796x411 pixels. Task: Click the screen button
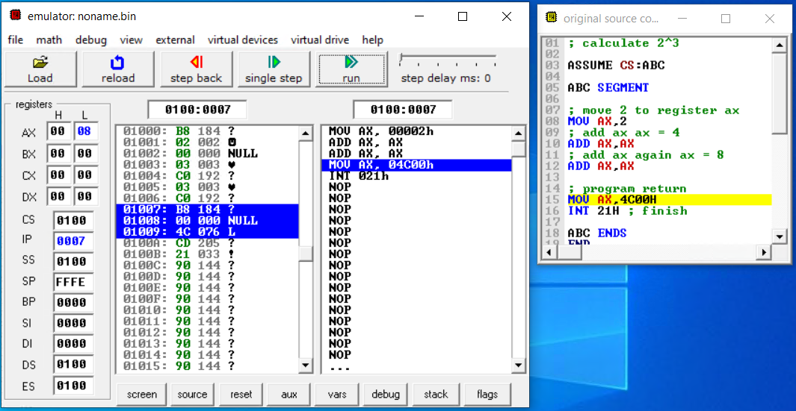tap(141, 395)
